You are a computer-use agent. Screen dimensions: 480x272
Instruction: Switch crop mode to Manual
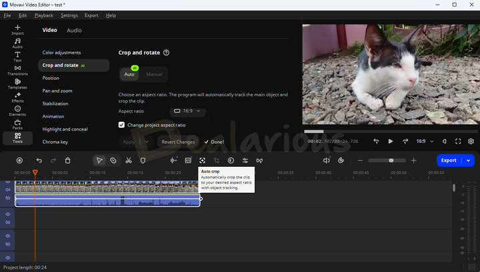point(154,74)
